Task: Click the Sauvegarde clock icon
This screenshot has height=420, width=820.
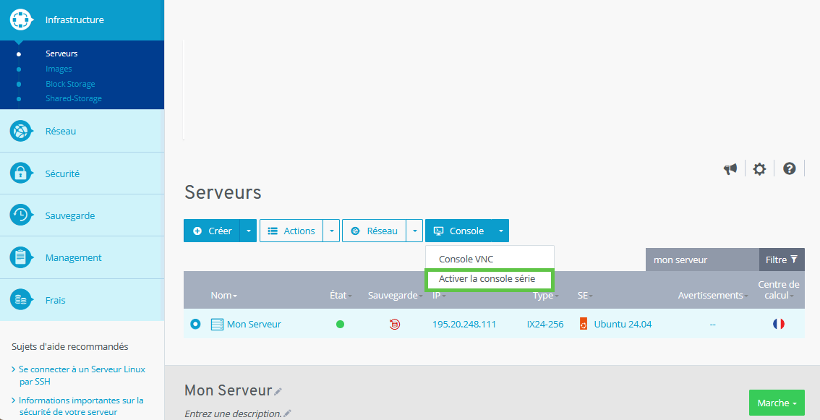Action: 20,215
